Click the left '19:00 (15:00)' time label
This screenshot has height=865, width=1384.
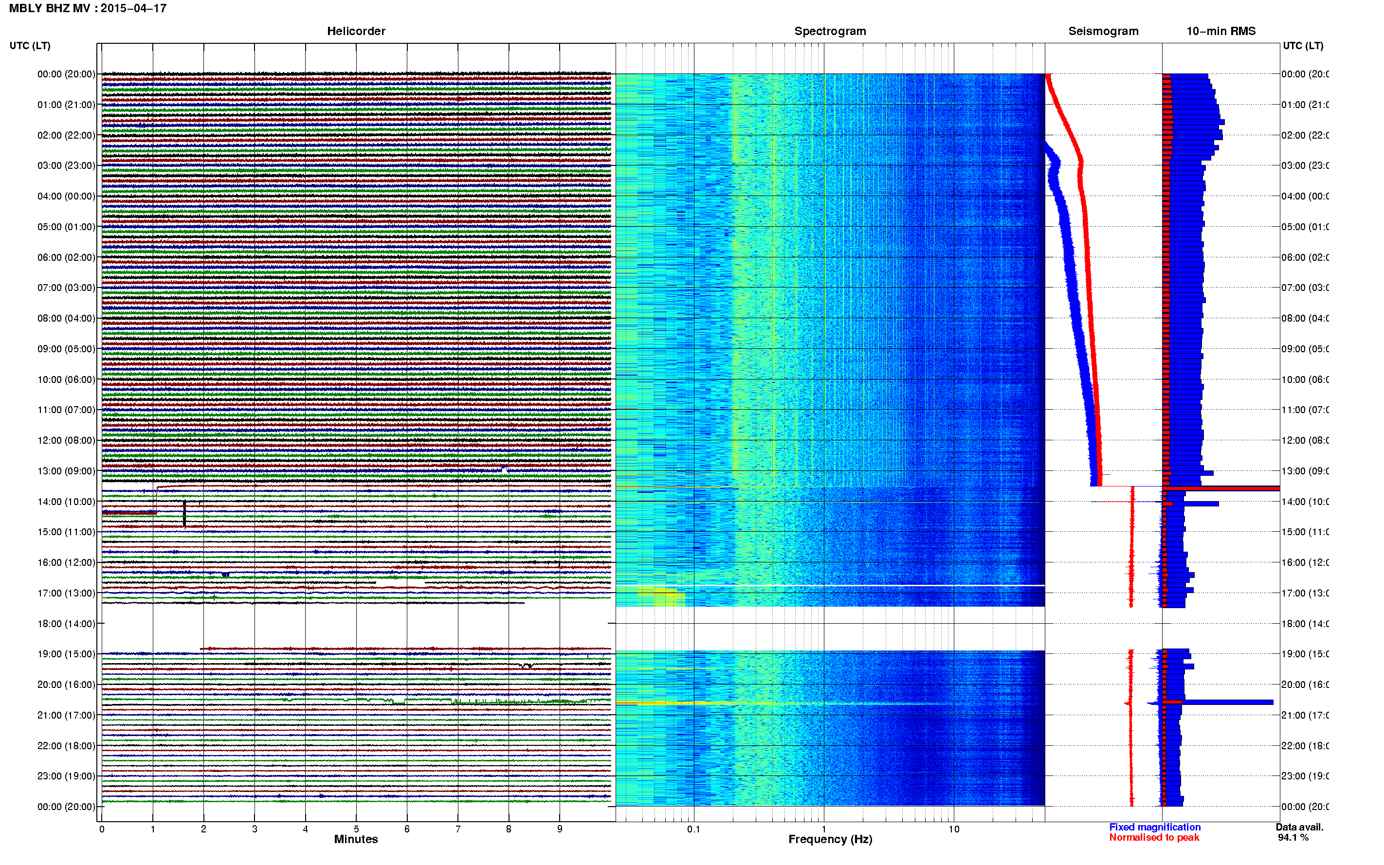pos(66,654)
